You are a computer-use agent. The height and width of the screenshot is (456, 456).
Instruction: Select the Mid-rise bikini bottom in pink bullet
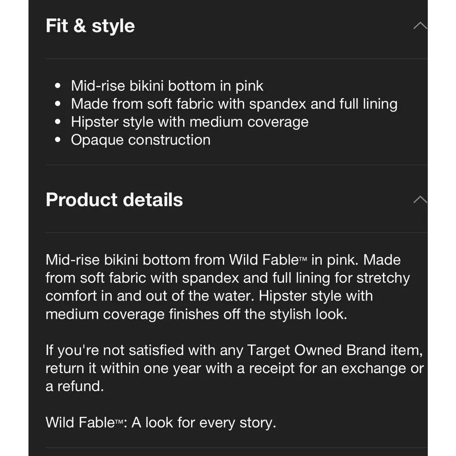[x=167, y=86]
